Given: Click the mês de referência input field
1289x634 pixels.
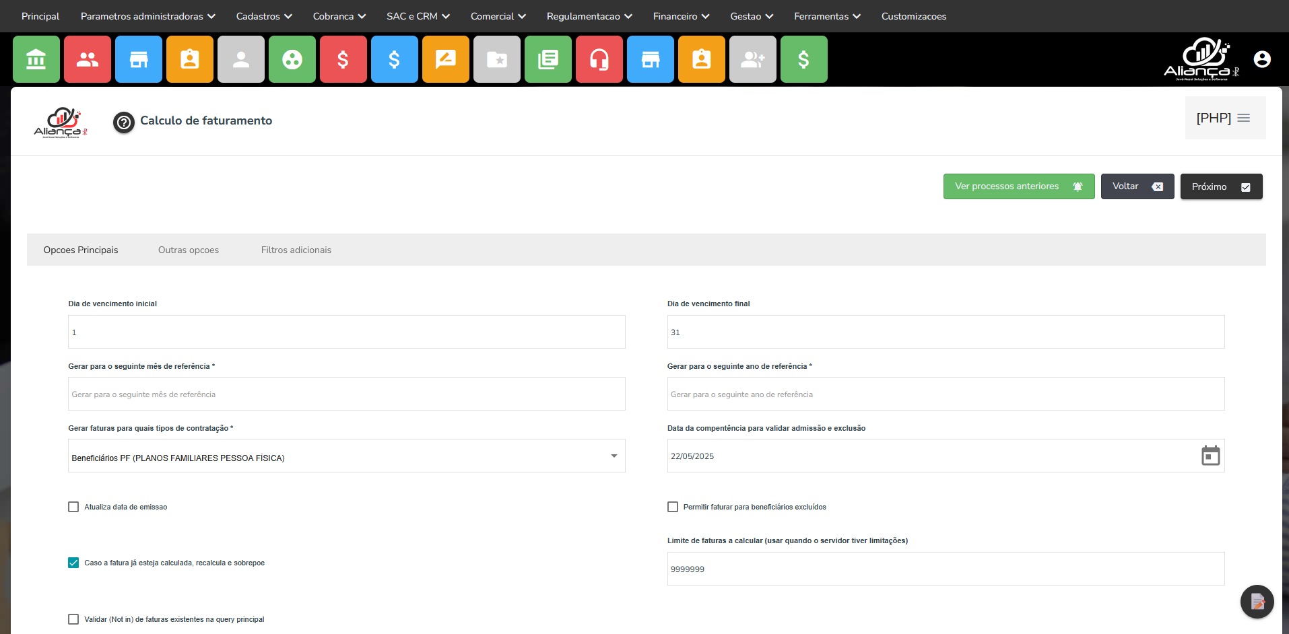Looking at the screenshot, I should (x=346, y=394).
